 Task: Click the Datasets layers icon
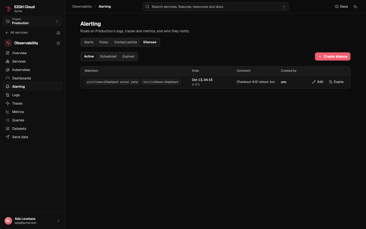8,128
